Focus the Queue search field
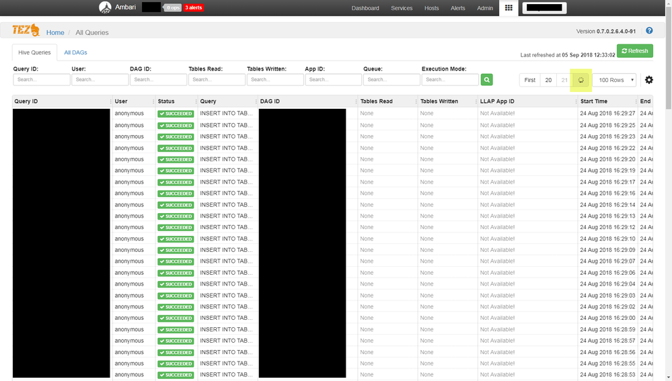This screenshot has height=381, width=672. pos(391,79)
